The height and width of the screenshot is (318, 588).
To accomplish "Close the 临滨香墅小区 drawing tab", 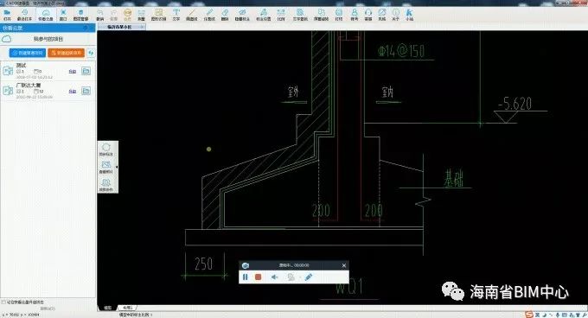I will 142,27.
